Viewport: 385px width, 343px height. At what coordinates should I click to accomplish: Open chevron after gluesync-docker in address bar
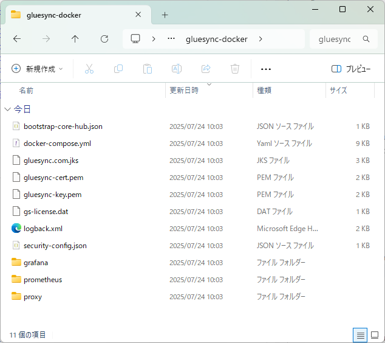261,39
